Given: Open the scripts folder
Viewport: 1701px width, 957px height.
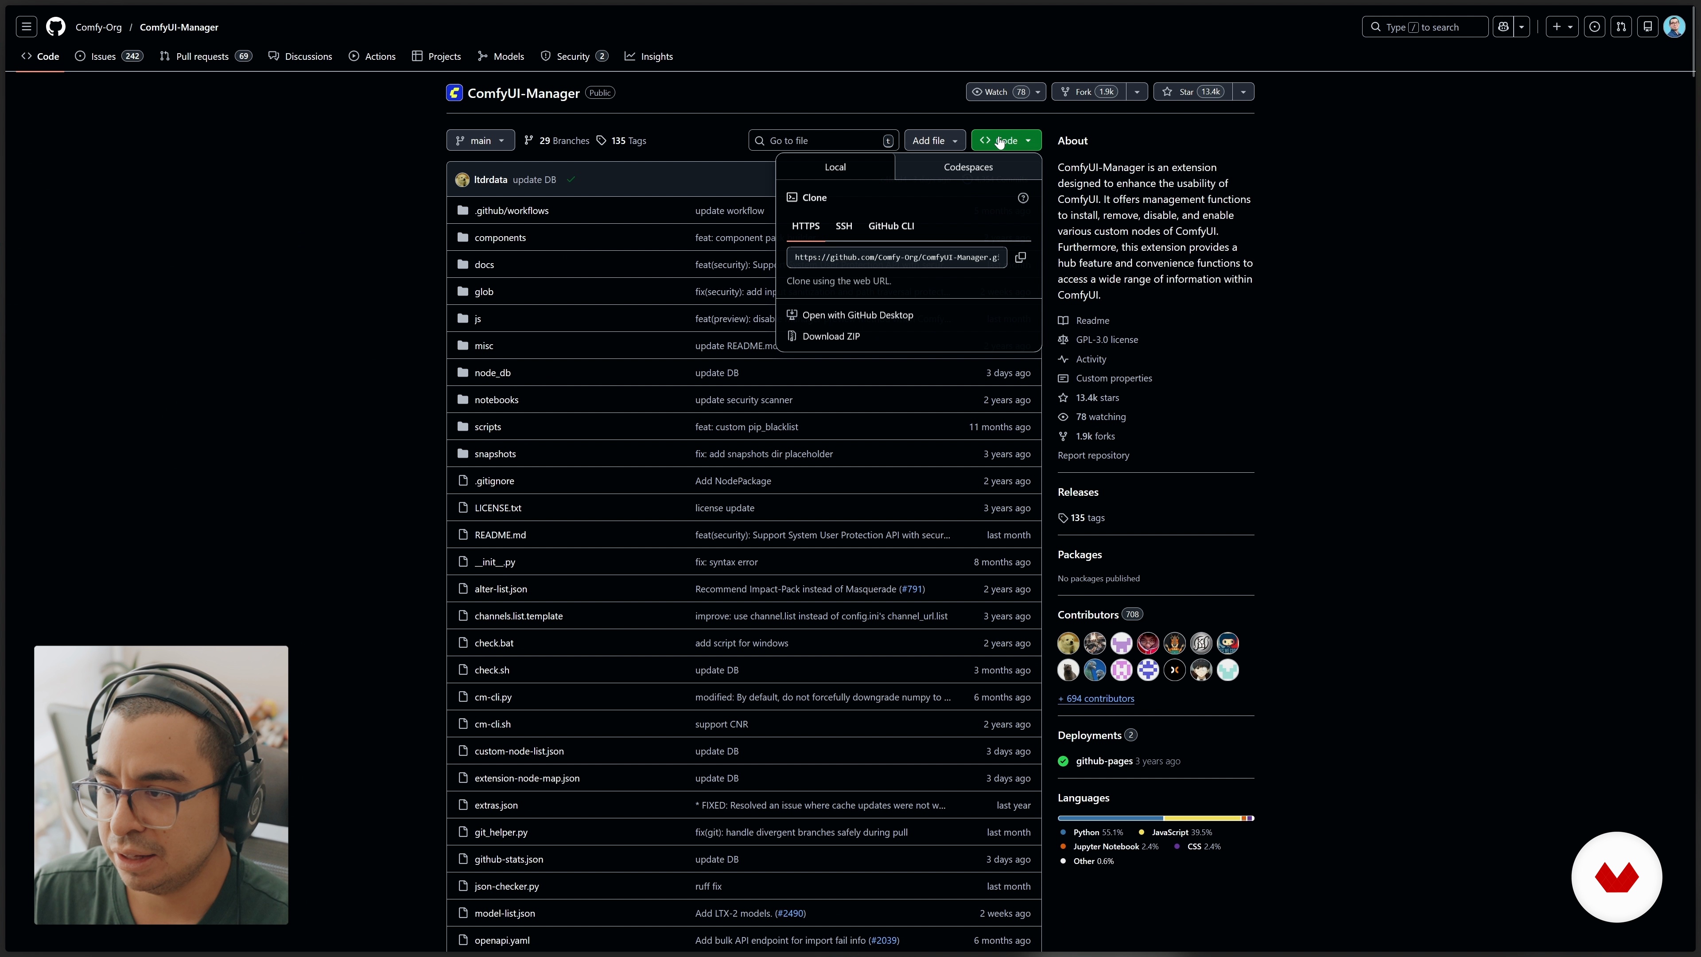Looking at the screenshot, I should tap(488, 427).
